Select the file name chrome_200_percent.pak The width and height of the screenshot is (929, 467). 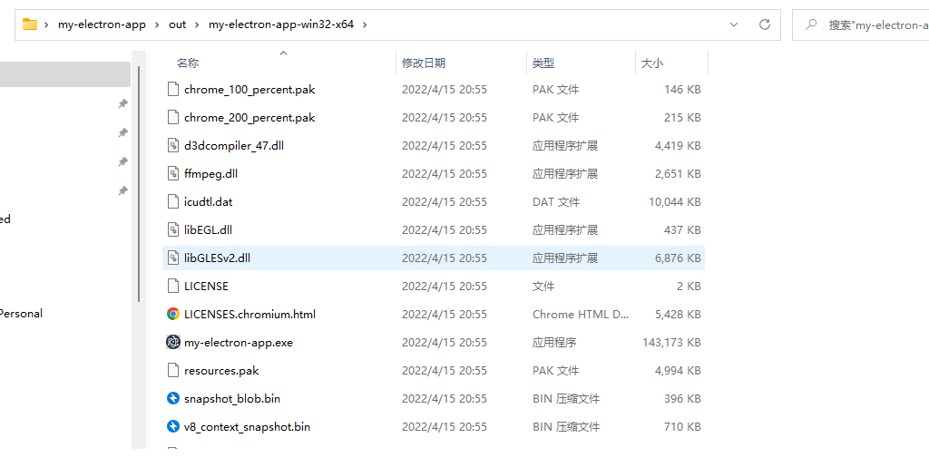tap(249, 117)
